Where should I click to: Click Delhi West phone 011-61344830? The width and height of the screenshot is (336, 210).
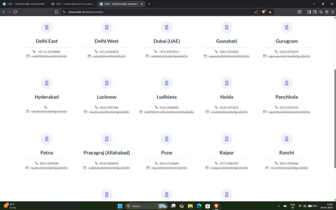click(109, 52)
